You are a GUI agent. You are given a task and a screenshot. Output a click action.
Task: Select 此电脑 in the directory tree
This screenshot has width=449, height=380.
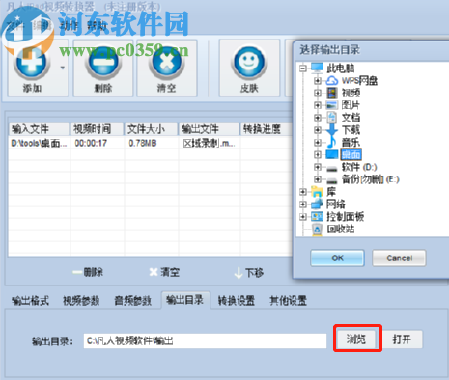(341, 68)
